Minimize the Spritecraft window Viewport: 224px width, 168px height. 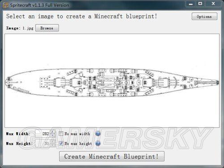(x=191, y=4)
